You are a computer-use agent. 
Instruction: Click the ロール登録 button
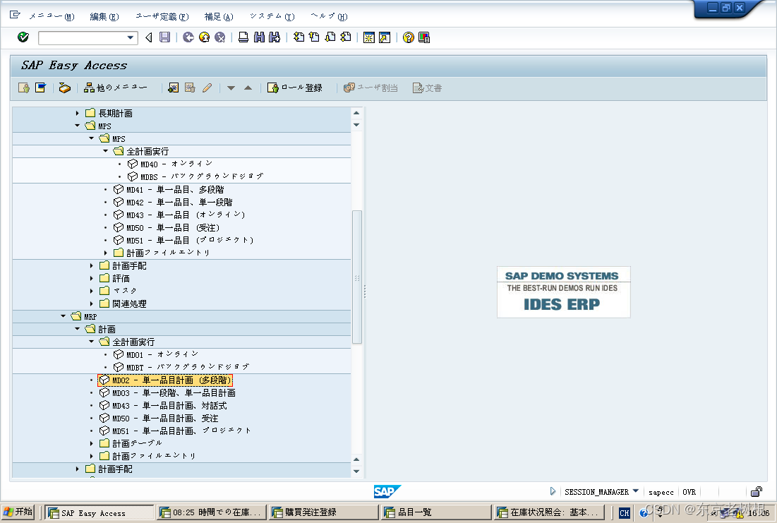point(294,88)
